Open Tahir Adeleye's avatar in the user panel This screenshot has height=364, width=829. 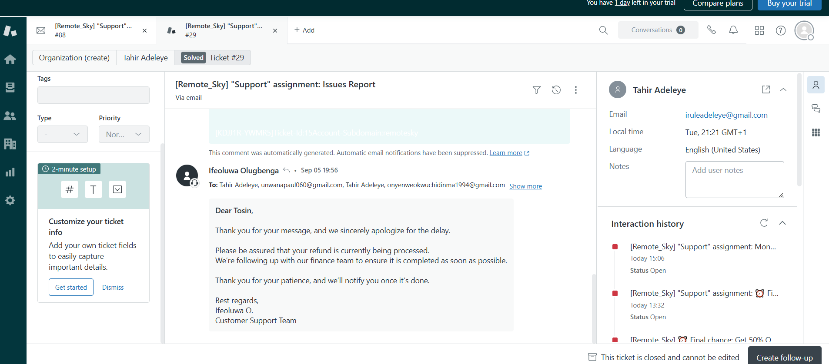[618, 89]
